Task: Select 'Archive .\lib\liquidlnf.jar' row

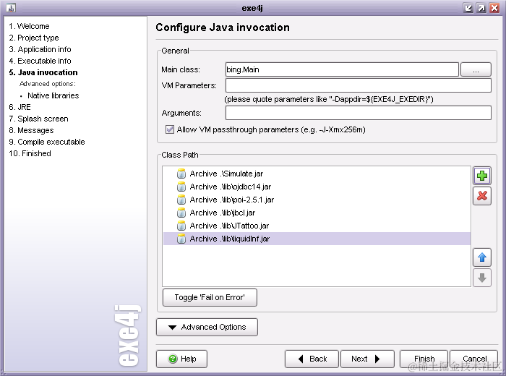Action: point(317,239)
